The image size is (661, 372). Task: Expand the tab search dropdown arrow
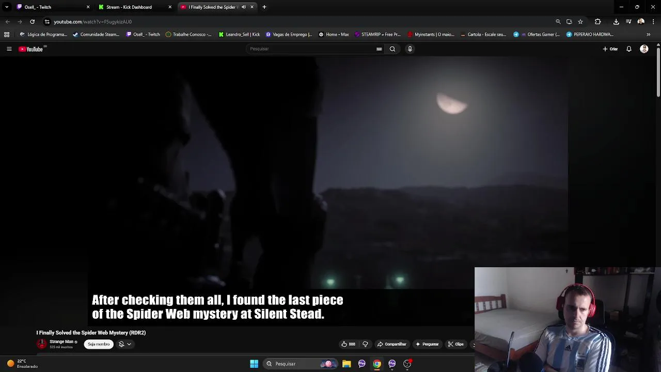(7, 7)
